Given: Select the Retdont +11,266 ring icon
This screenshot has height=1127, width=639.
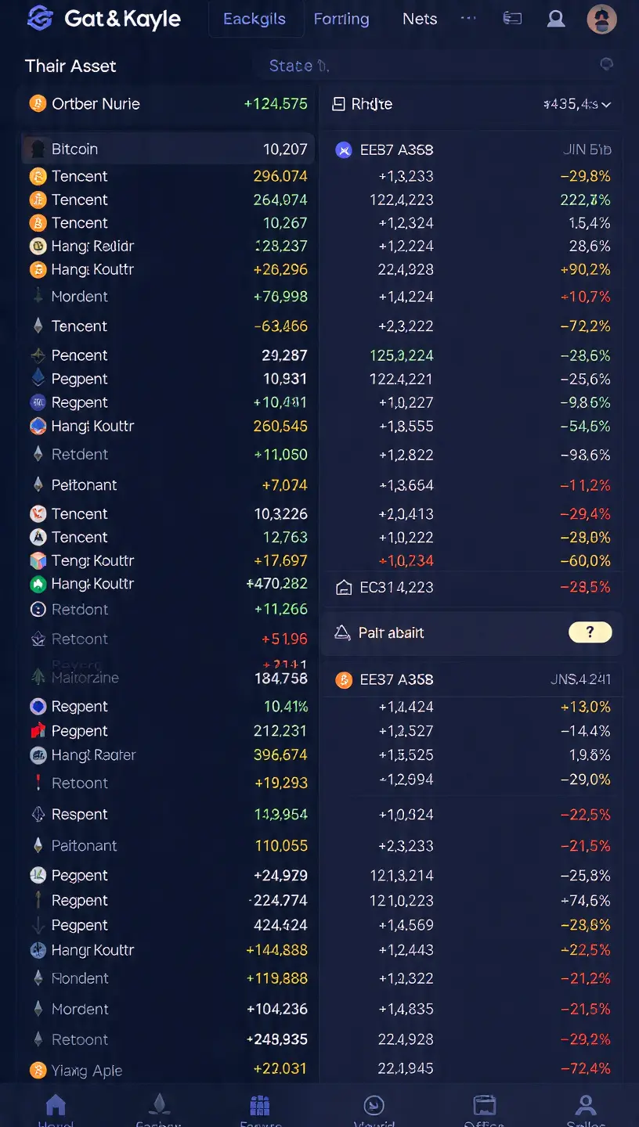Looking at the screenshot, I should (38, 609).
